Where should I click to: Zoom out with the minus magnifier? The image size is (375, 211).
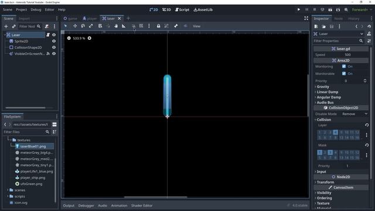(69, 38)
